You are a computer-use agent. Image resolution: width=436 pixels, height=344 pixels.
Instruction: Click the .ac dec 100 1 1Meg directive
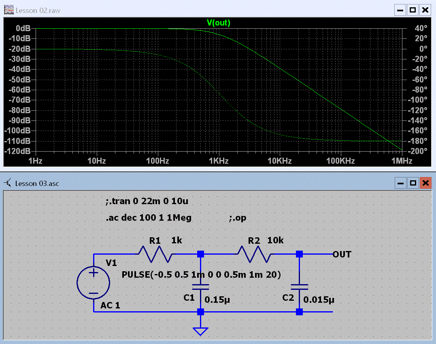click(x=148, y=218)
